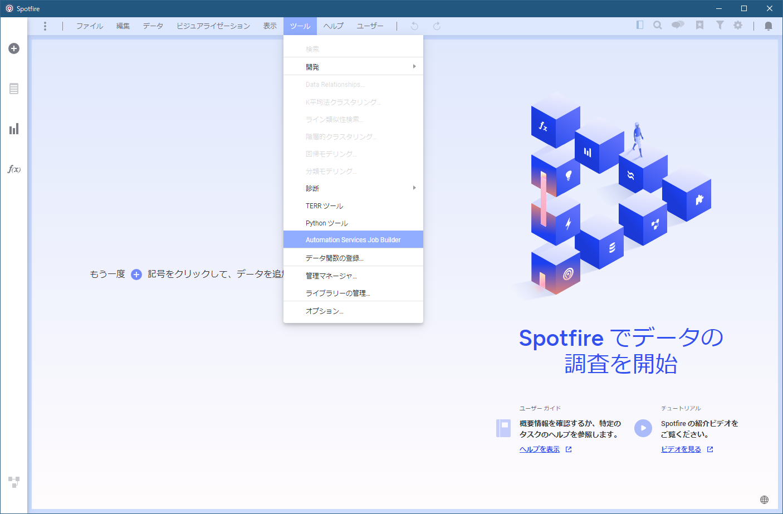
Task: Select データ関数の登録... menu entry
Action: (353, 258)
